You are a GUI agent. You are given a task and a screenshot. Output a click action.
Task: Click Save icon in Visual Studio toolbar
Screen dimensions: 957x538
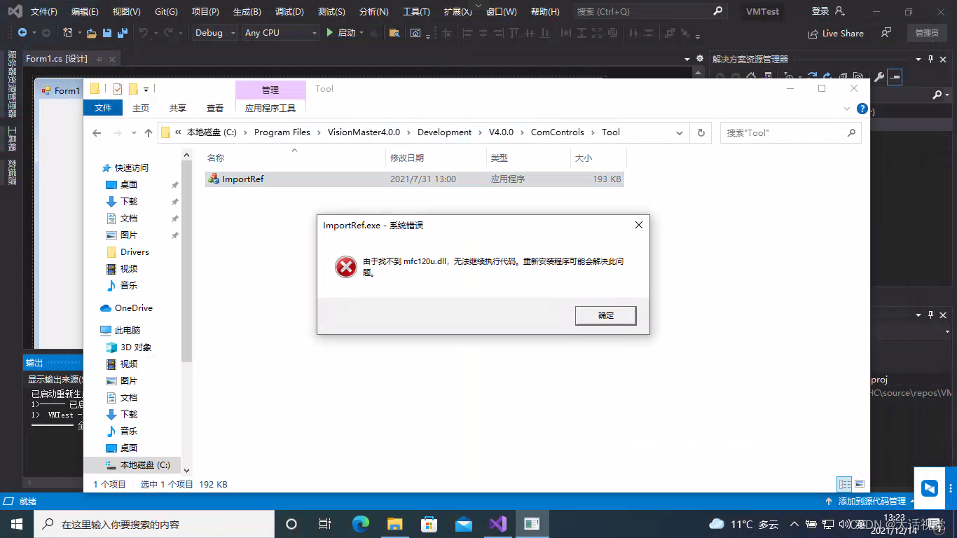[x=107, y=33]
